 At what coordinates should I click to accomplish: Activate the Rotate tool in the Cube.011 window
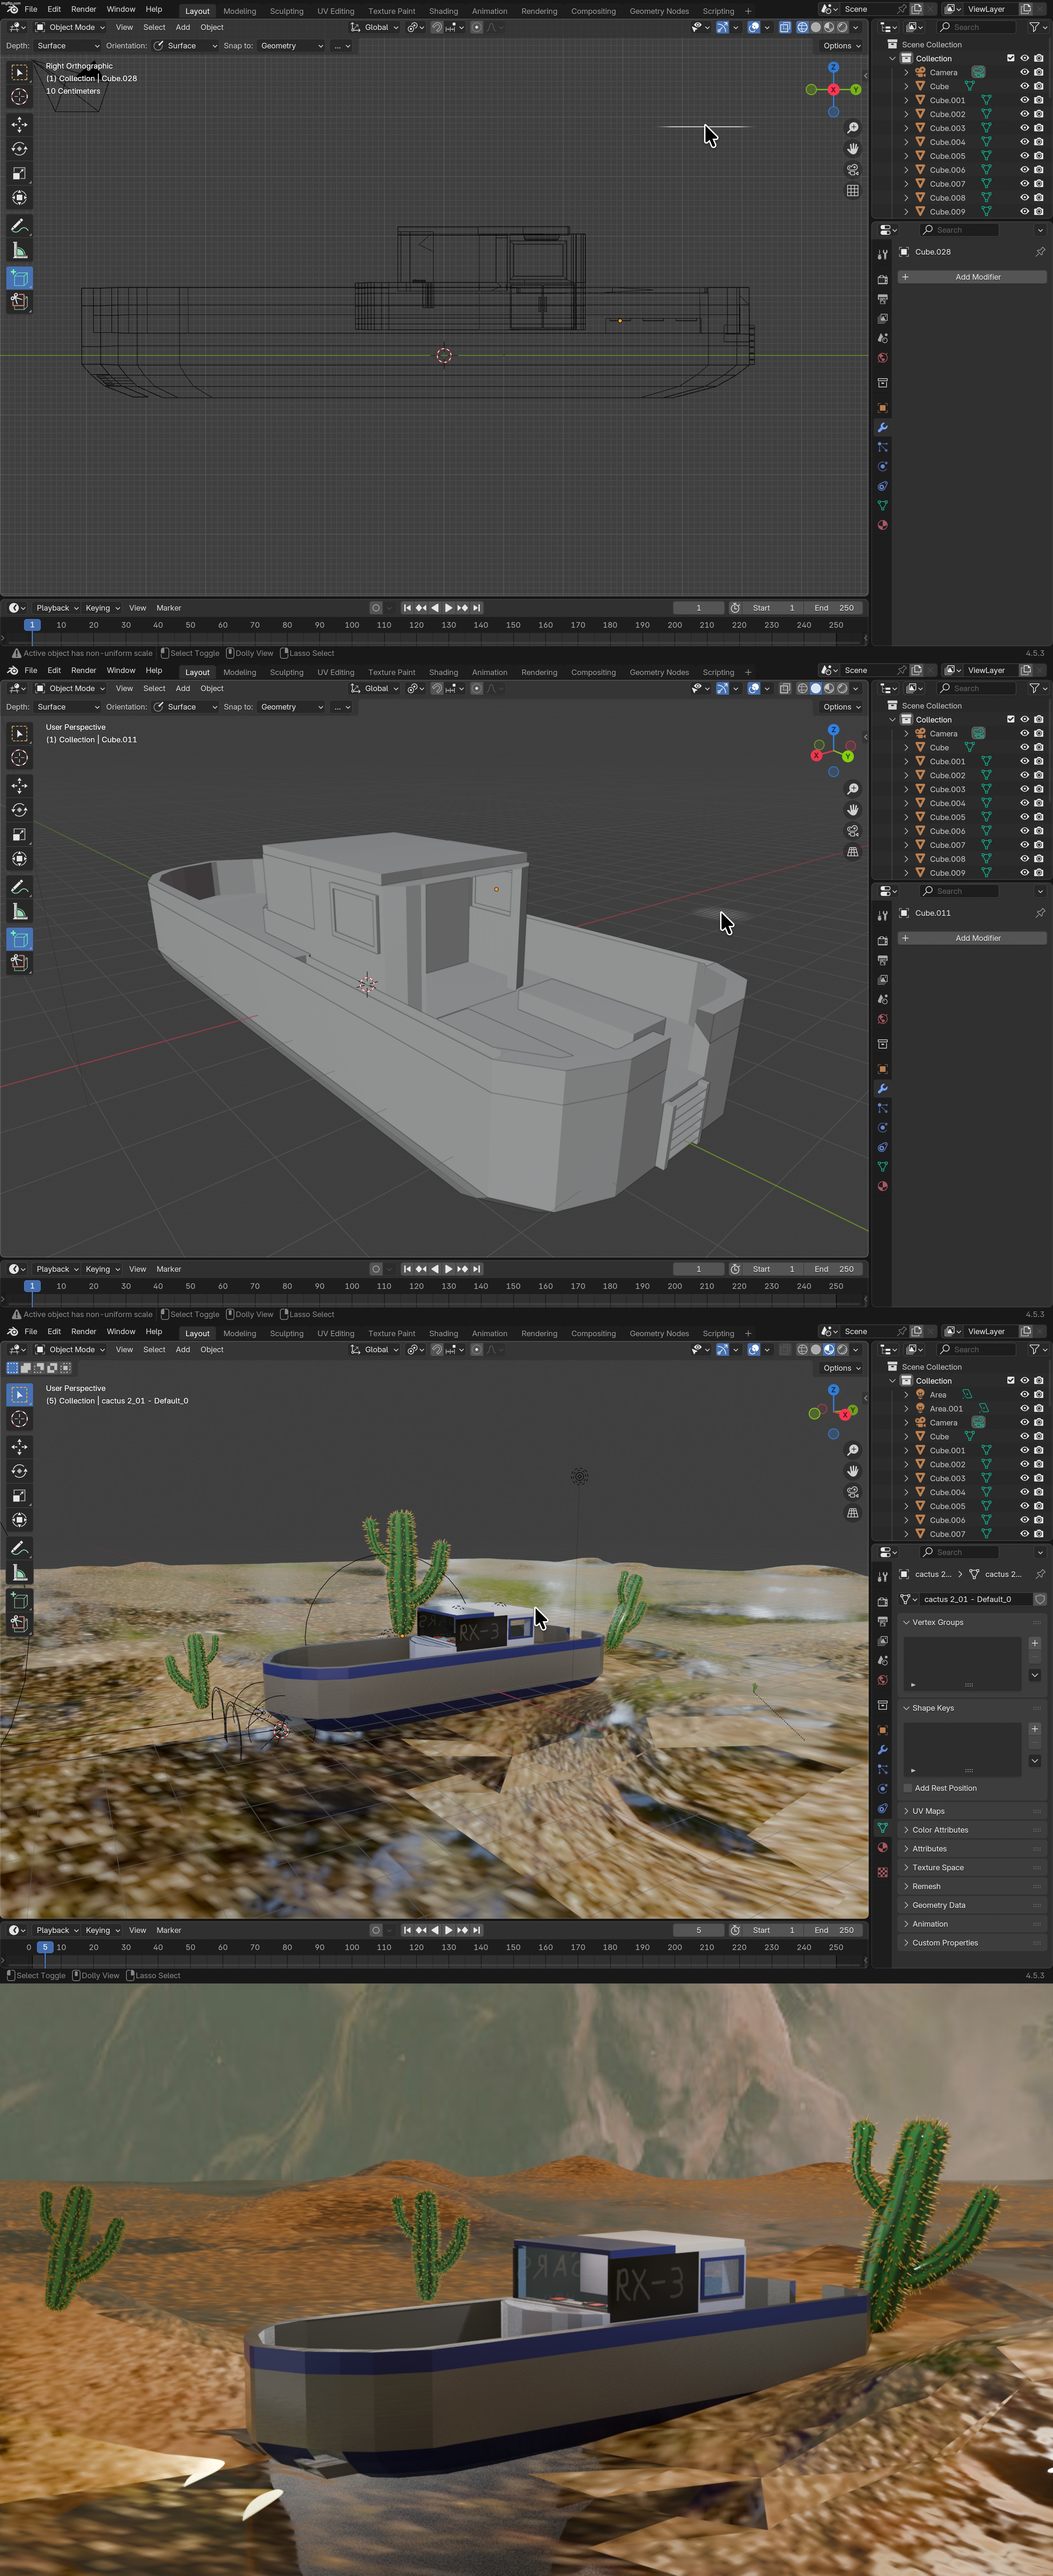coord(19,810)
